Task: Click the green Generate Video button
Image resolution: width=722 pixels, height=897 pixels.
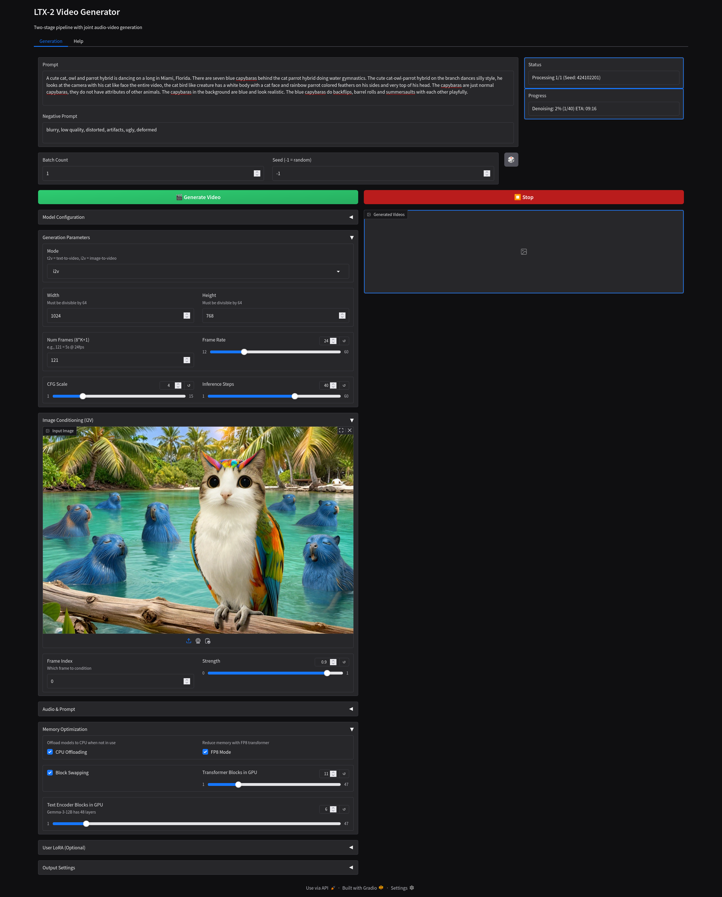Action: pos(198,197)
